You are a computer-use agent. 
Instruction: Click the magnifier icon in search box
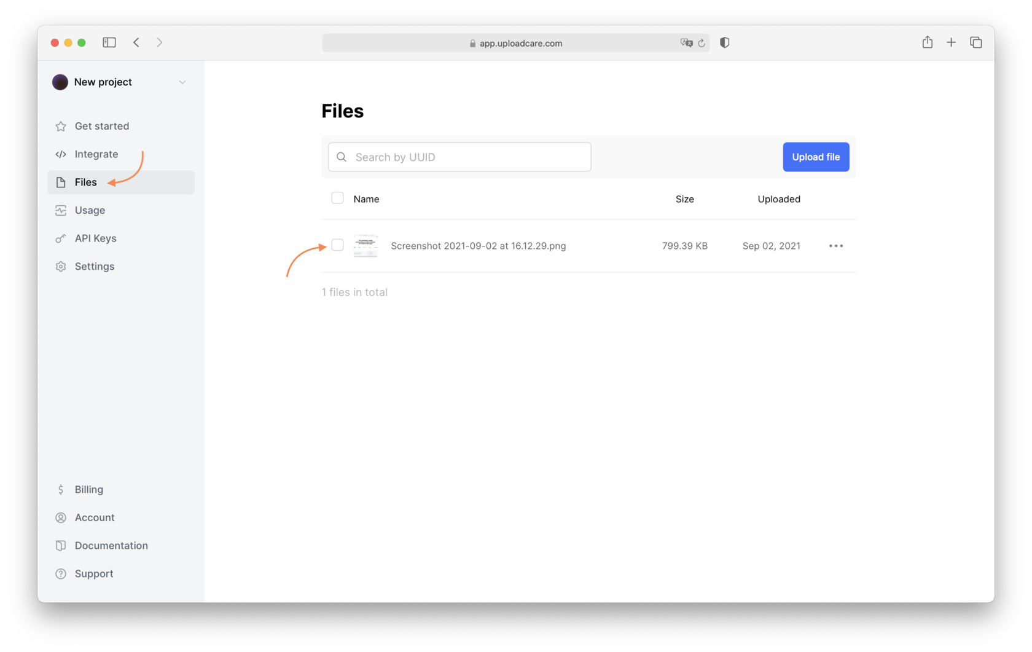pos(342,157)
